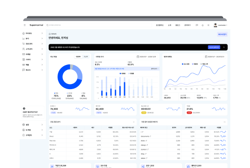The width and height of the screenshot is (250, 168).
Task: Toggle the dark blue legend item in bar chart
Action: (123, 73)
